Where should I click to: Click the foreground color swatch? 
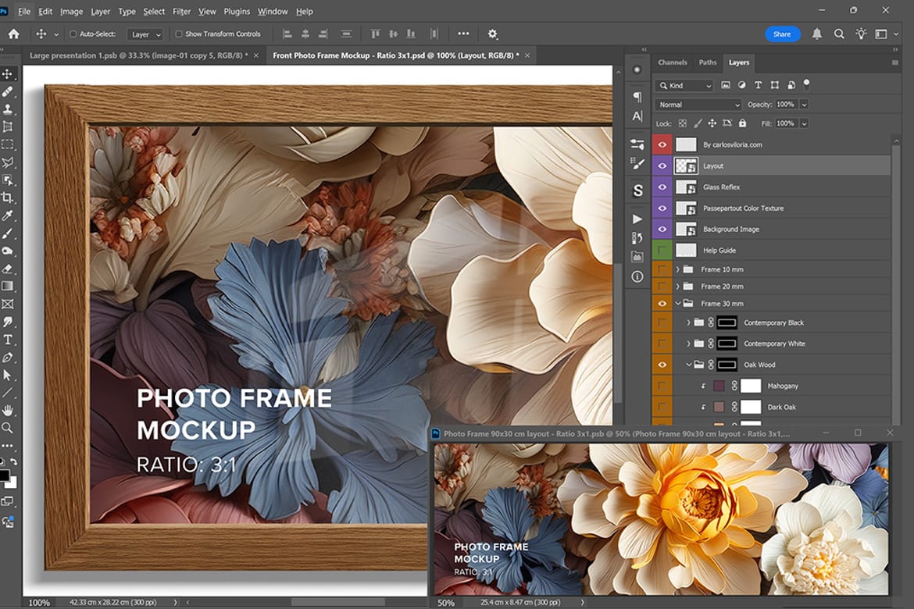[x=4, y=475]
